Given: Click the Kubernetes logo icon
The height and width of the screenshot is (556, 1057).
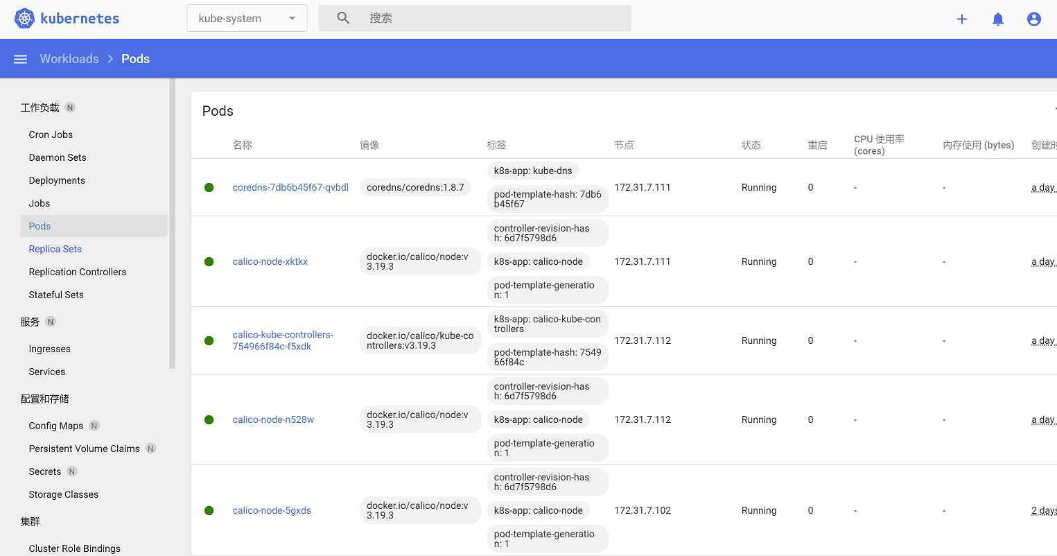Looking at the screenshot, I should tap(25, 19).
